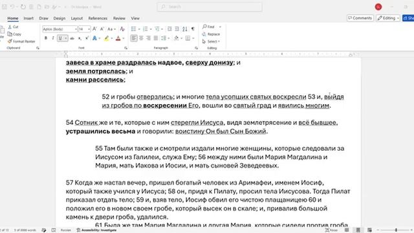Open spelling check in status bar
The height and width of the screenshot is (233, 414).
[x=54, y=230]
